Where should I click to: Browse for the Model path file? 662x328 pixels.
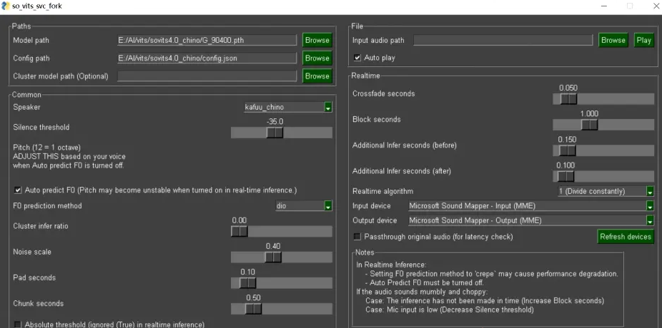317,40
